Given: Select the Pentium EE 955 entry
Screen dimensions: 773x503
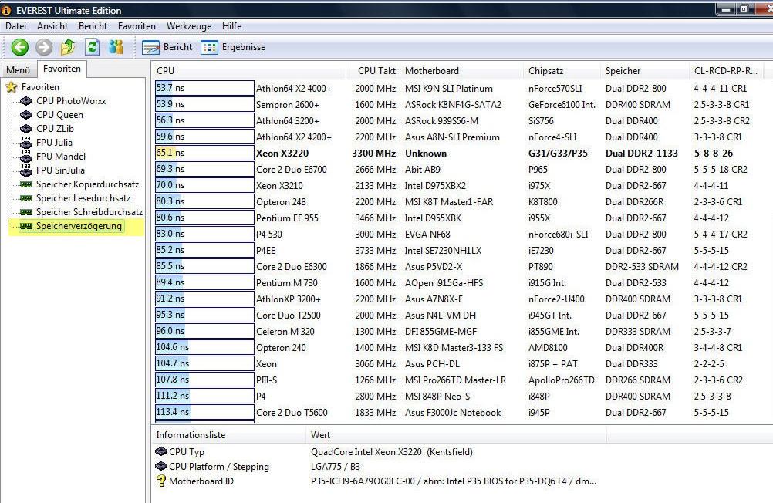Looking at the screenshot, I should click(x=287, y=218).
